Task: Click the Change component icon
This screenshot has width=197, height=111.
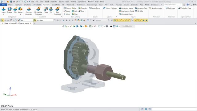Action: coord(10,9)
